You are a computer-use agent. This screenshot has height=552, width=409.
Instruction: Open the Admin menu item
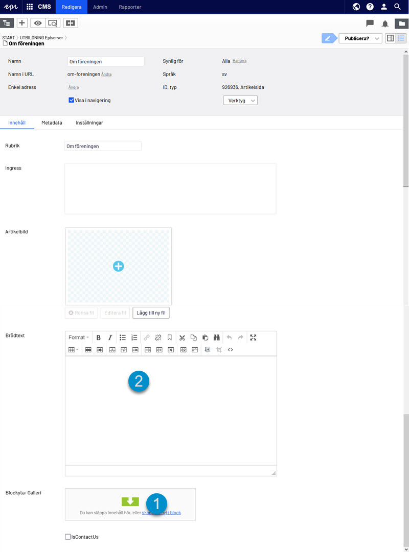click(100, 7)
